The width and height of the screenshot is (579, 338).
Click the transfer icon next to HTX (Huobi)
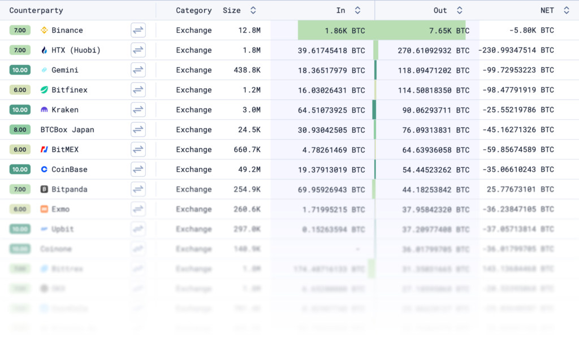(x=138, y=50)
